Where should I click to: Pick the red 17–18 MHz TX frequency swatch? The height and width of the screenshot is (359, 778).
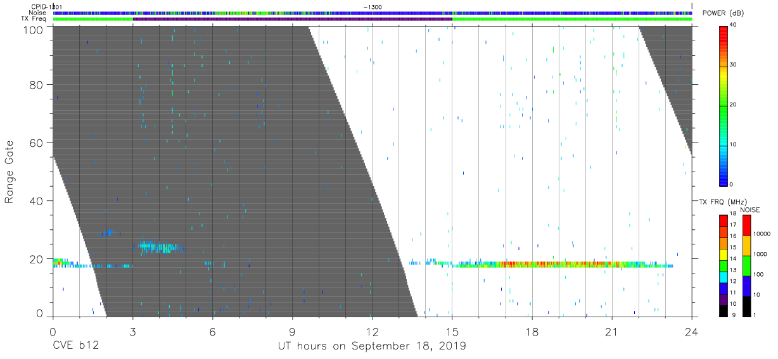click(x=723, y=220)
